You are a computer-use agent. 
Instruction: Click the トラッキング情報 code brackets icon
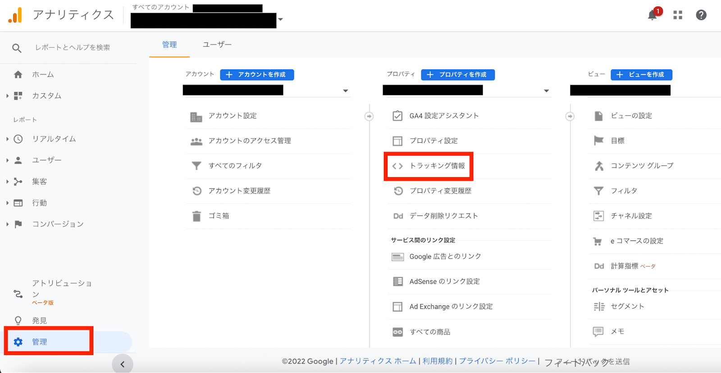(x=397, y=166)
